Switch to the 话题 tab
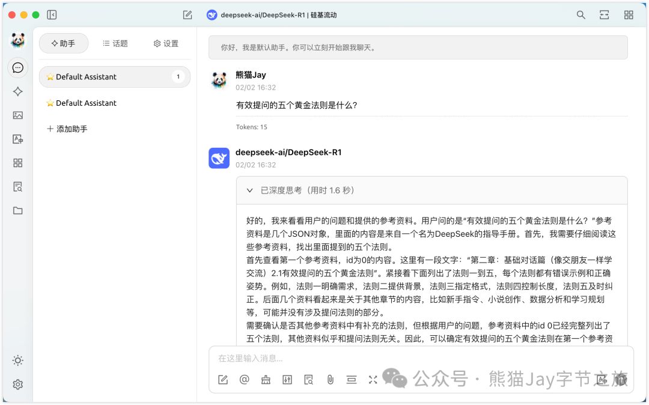This screenshot has width=649, height=405. [115, 43]
